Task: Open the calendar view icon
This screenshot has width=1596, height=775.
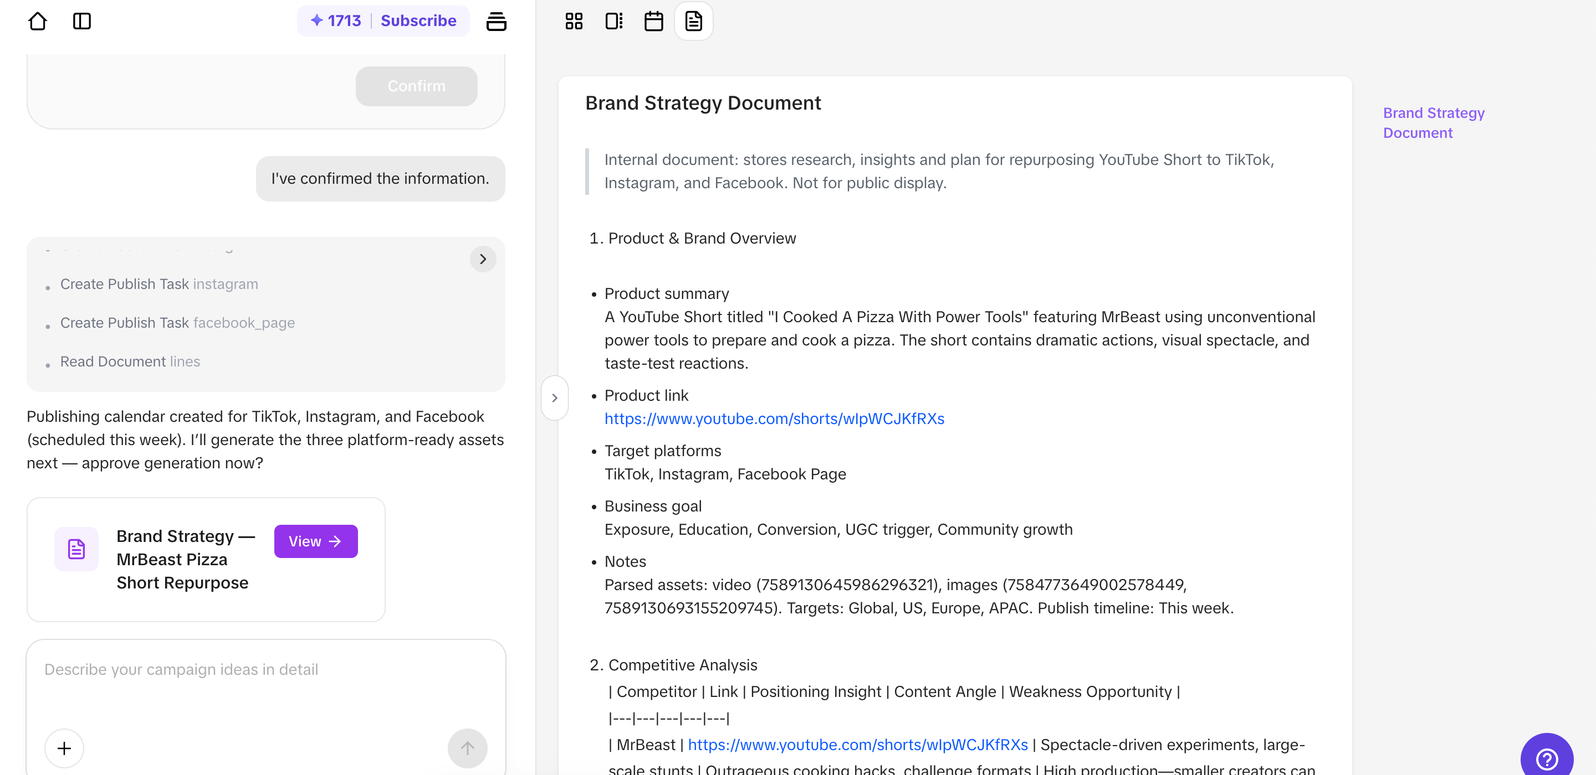Action: [653, 21]
